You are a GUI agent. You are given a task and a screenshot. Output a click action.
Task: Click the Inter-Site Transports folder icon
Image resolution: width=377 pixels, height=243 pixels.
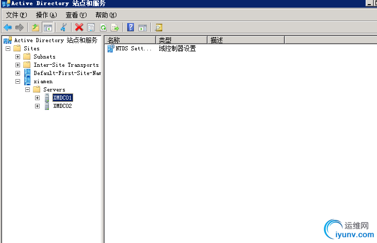coord(27,65)
